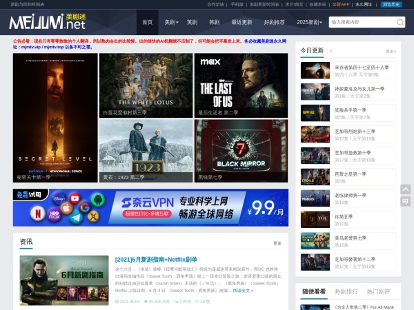
Task: Switch to the 随便看看 tab
Action: (x=314, y=291)
